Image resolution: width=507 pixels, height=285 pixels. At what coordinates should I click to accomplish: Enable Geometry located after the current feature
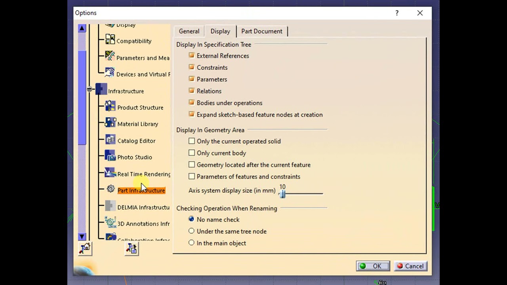point(192,165)
